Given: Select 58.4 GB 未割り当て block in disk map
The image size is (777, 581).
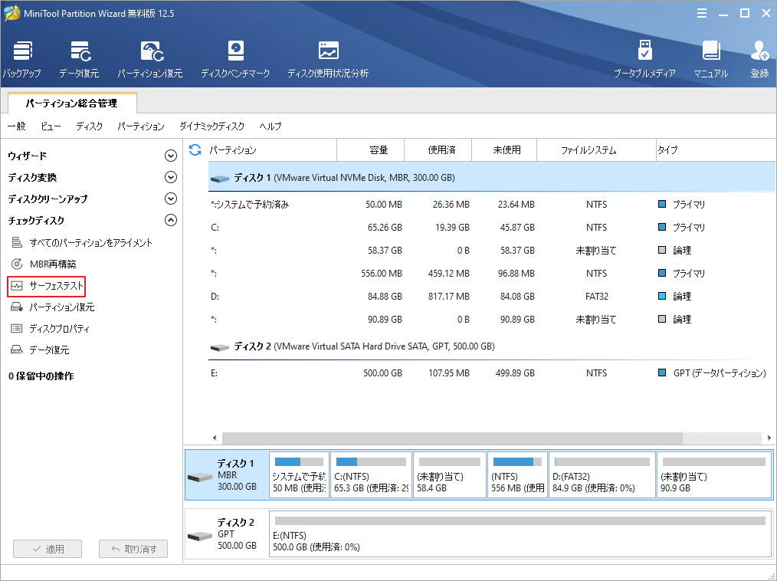Looking at the screenshot, I should (450, 475).
